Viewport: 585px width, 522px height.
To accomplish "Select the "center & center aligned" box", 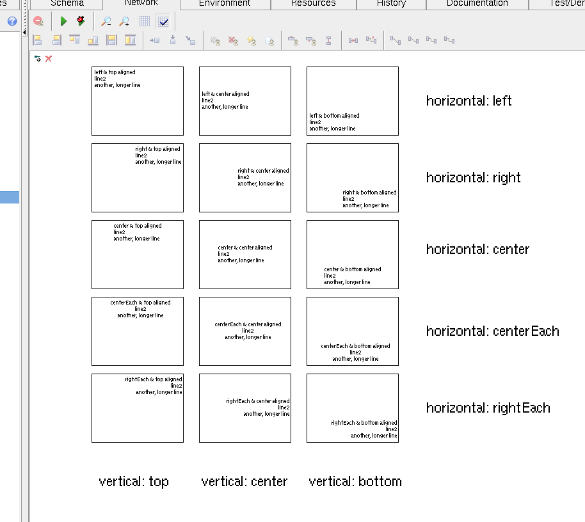I will [x=245, y=255].
